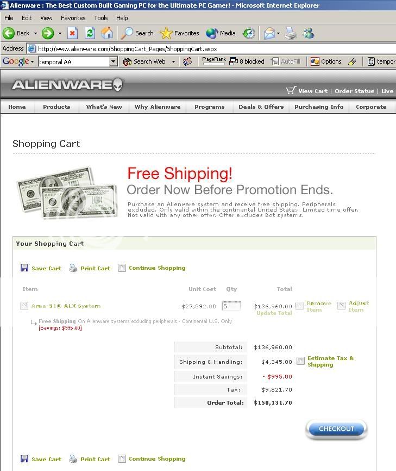Click the Refresh page icon
Image resolution: width=396 pixels, height=471 pixels.
pyautogui.click(x=90, y=33)
